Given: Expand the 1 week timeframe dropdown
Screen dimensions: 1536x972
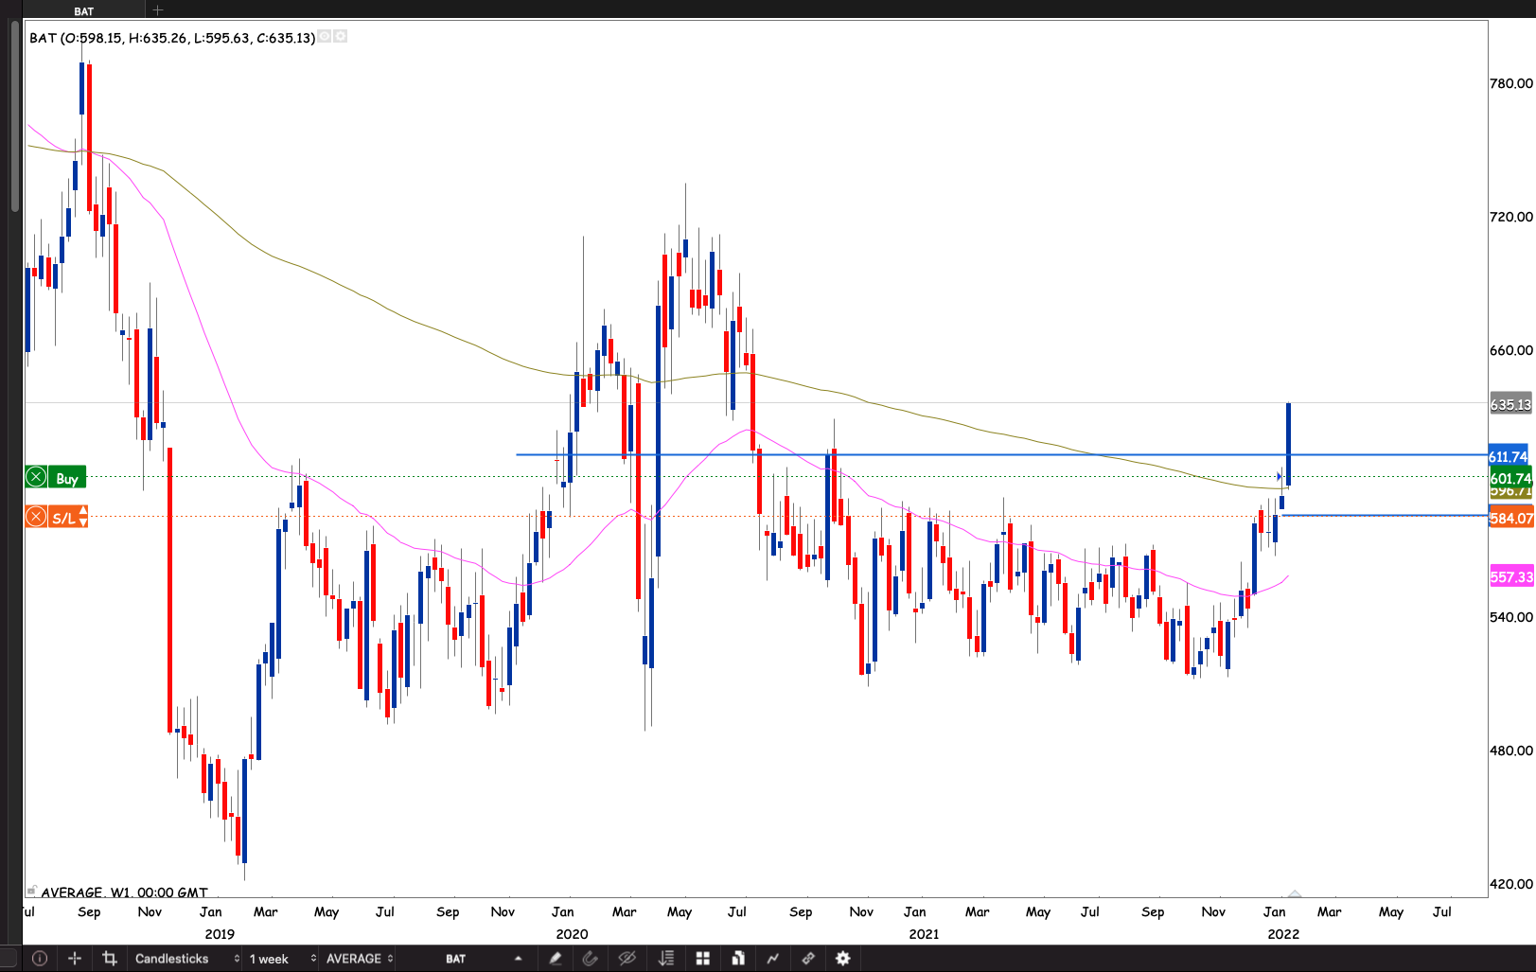Looking at the screenshot, I should click(281, 959).
